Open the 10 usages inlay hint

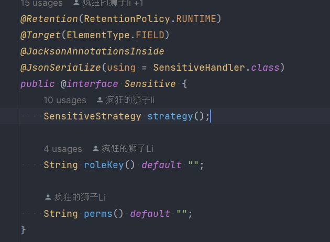(65, 100)
